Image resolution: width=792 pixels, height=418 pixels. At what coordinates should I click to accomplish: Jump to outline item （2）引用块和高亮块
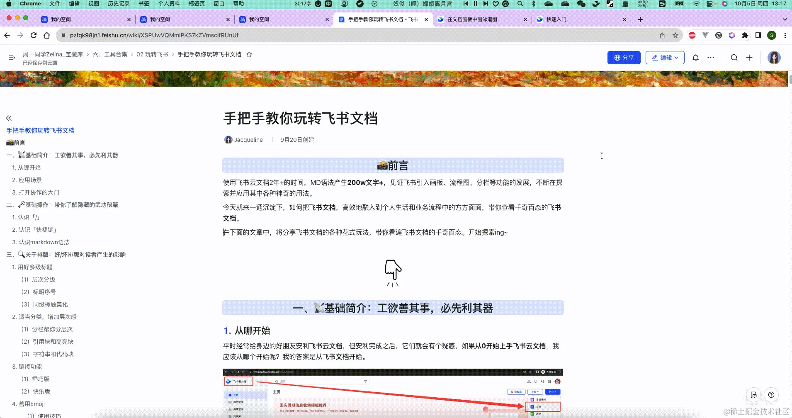pyautogui.click(x=47, y=342)
